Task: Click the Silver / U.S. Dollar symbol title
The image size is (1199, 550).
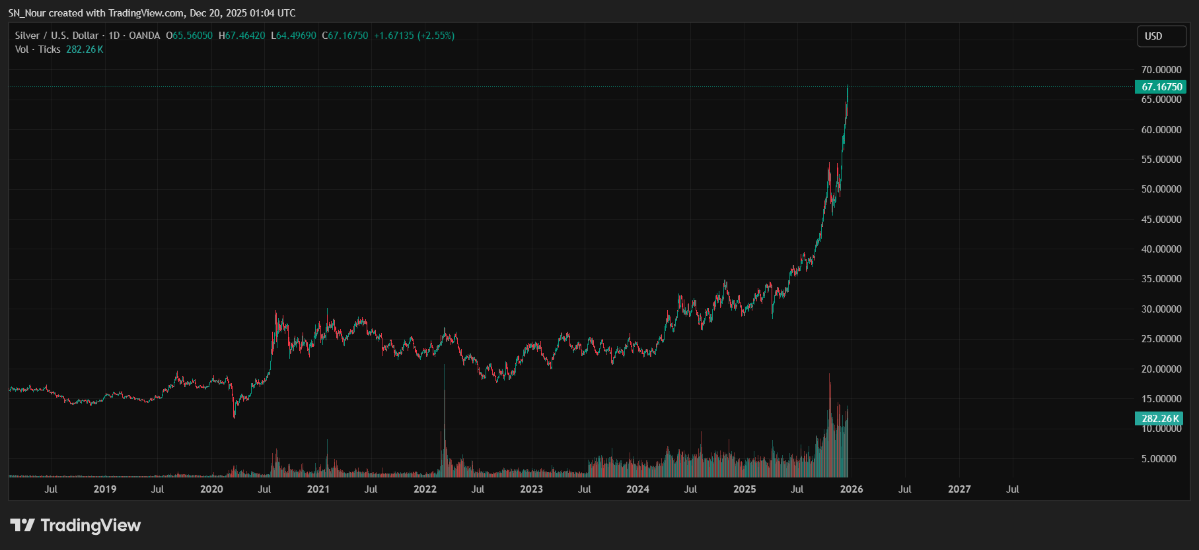Action: click(x=57, y=36)
